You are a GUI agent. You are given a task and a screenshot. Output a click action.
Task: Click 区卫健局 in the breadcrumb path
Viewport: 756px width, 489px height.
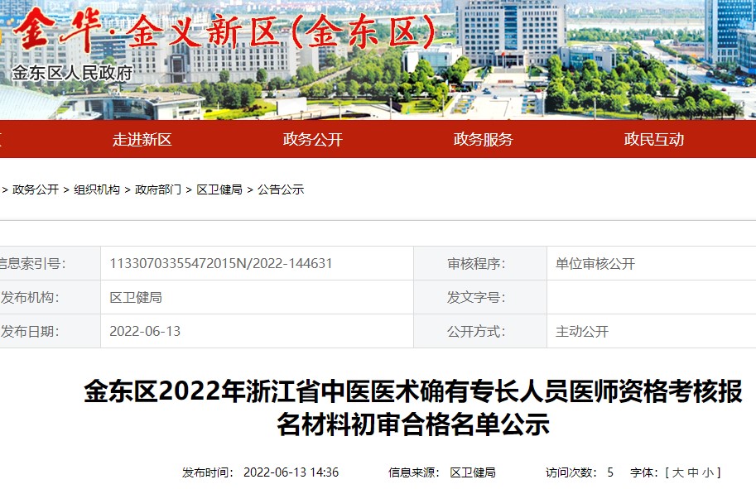pyautogui.click(x=219, y=189)
